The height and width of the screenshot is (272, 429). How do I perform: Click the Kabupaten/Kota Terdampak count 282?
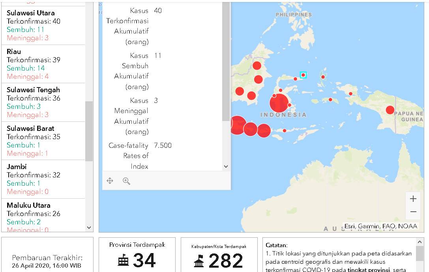226,261
